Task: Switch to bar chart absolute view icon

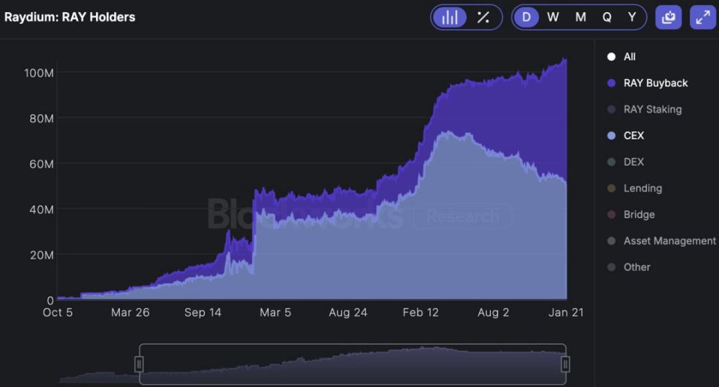Action: click(450, 17)
